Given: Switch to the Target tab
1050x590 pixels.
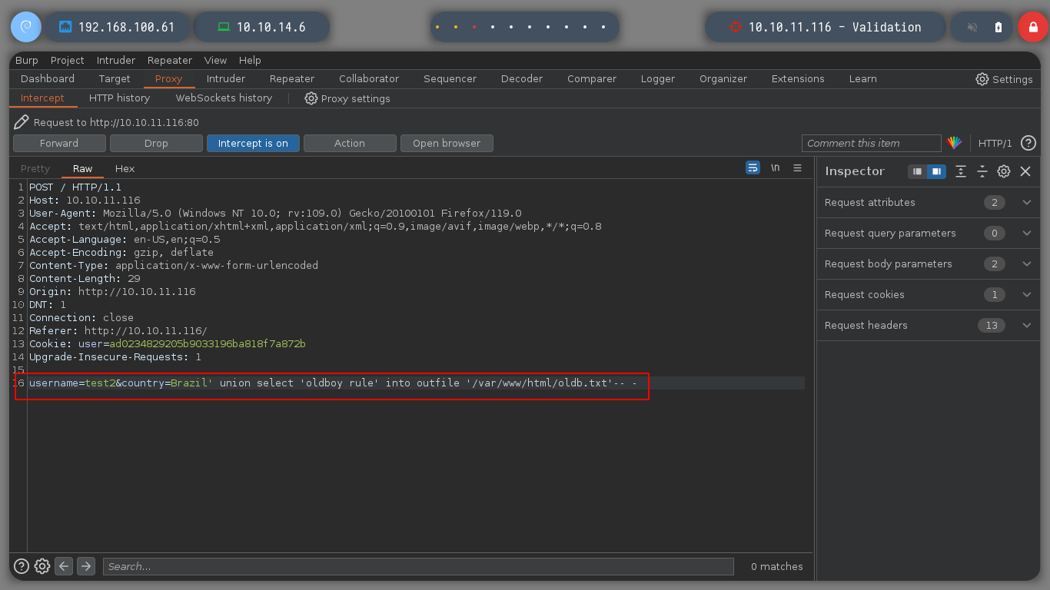Looking at the screenshot, I should (115, 79).
